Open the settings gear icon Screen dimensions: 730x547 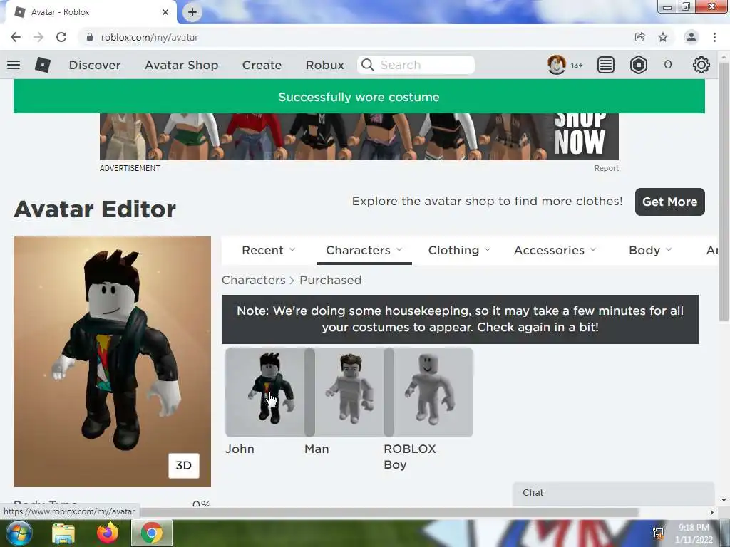coord(701,65)
